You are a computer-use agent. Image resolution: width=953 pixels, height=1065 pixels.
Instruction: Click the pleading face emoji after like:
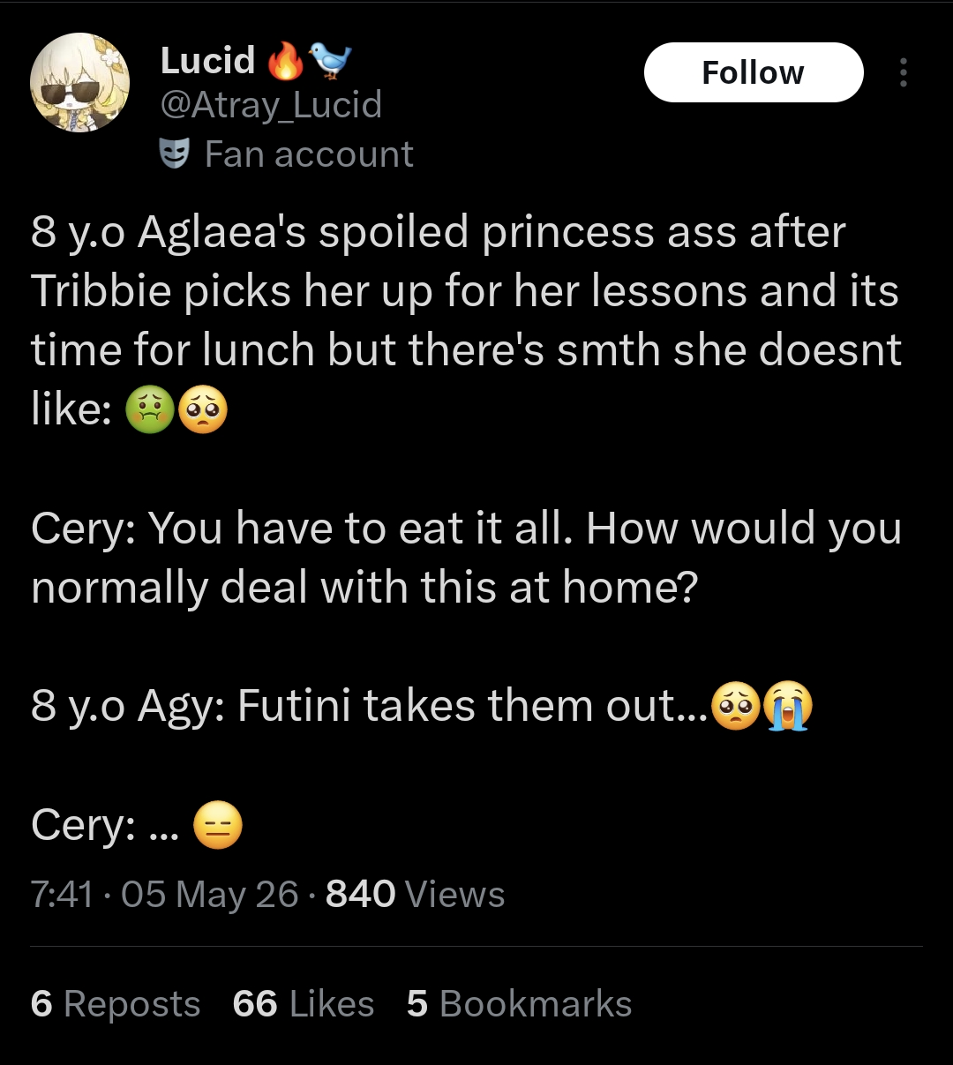pyautogui.click(x=203, y=411)
